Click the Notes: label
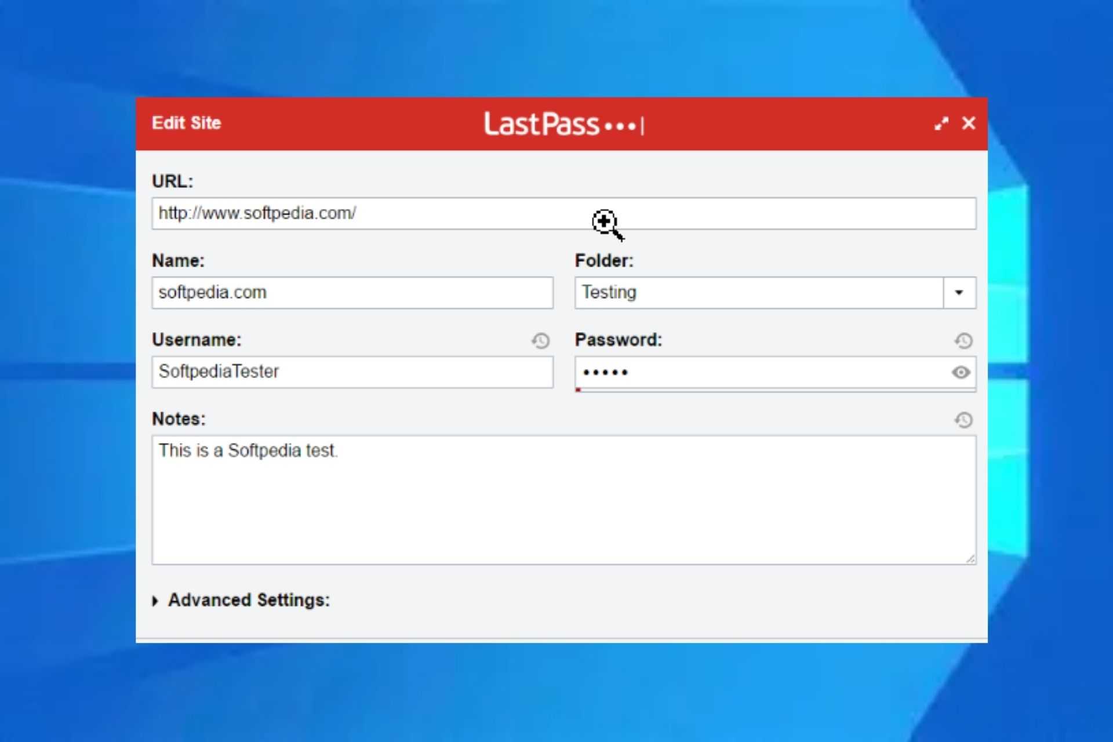The image size is (1113, 742). coord(179,419)
